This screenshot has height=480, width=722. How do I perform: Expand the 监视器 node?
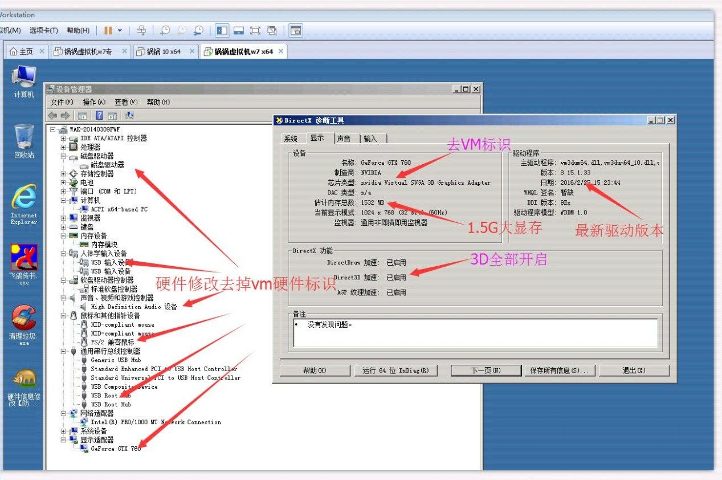pyautogui.click(x=63, y=218)
